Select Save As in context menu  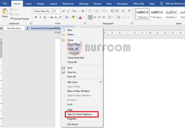tap(82, 72)
